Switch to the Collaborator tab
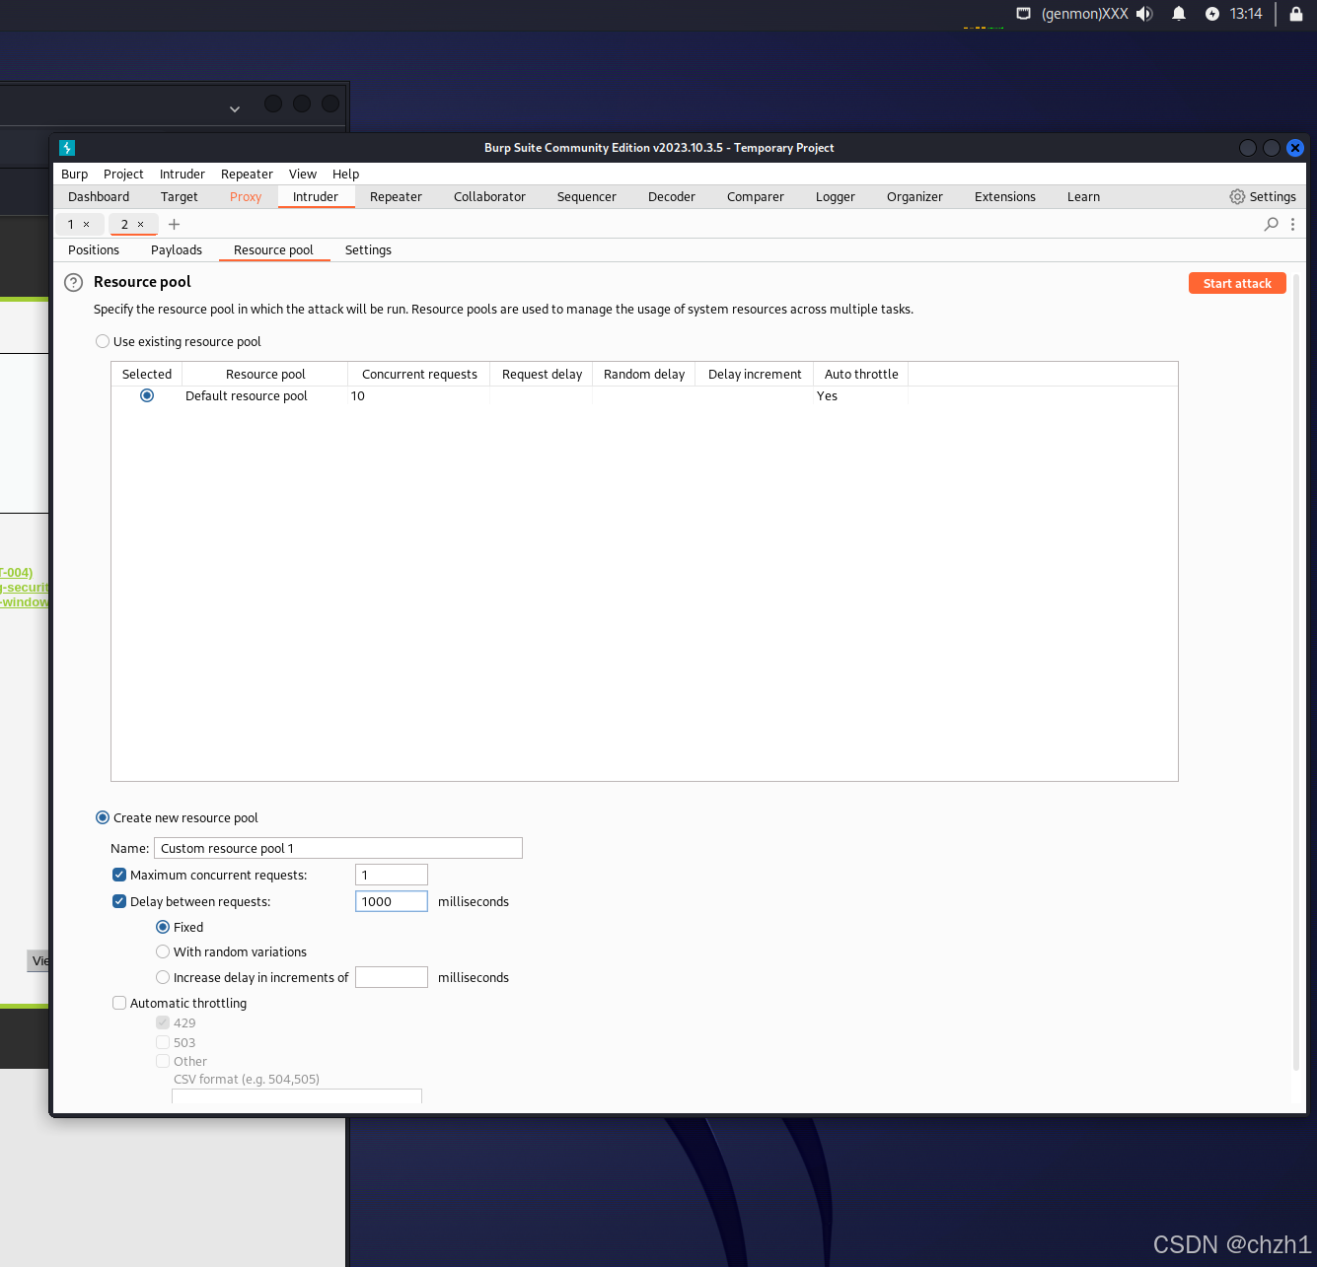Screen dimensions: 1317x1267 [489, 197]
